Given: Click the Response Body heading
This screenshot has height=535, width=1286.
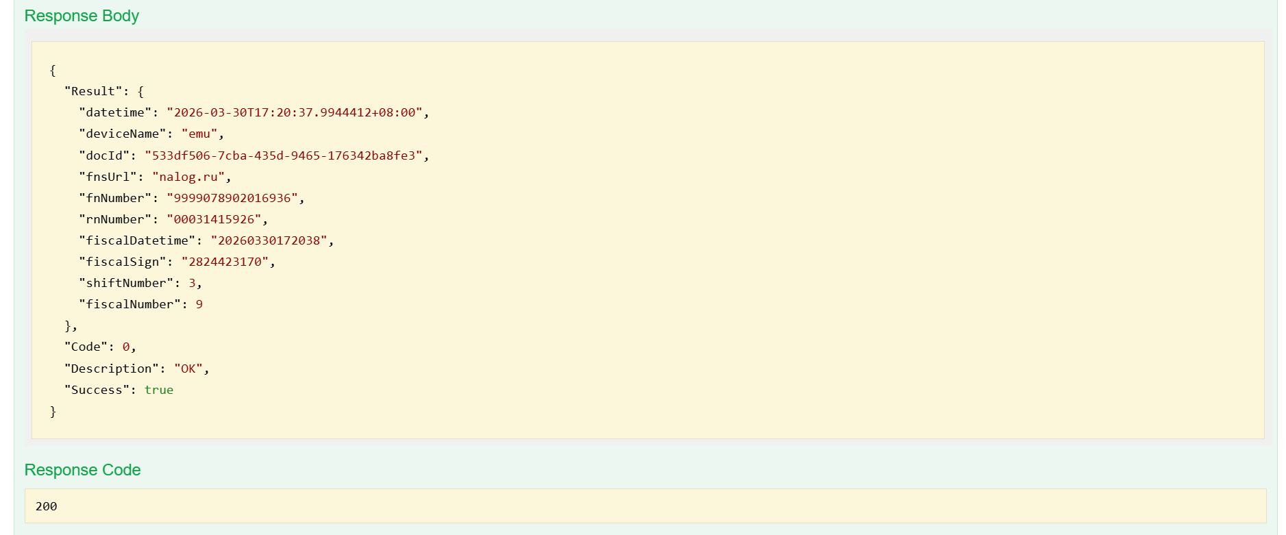Looking at the screenshot, I should [x=82, y=16].
